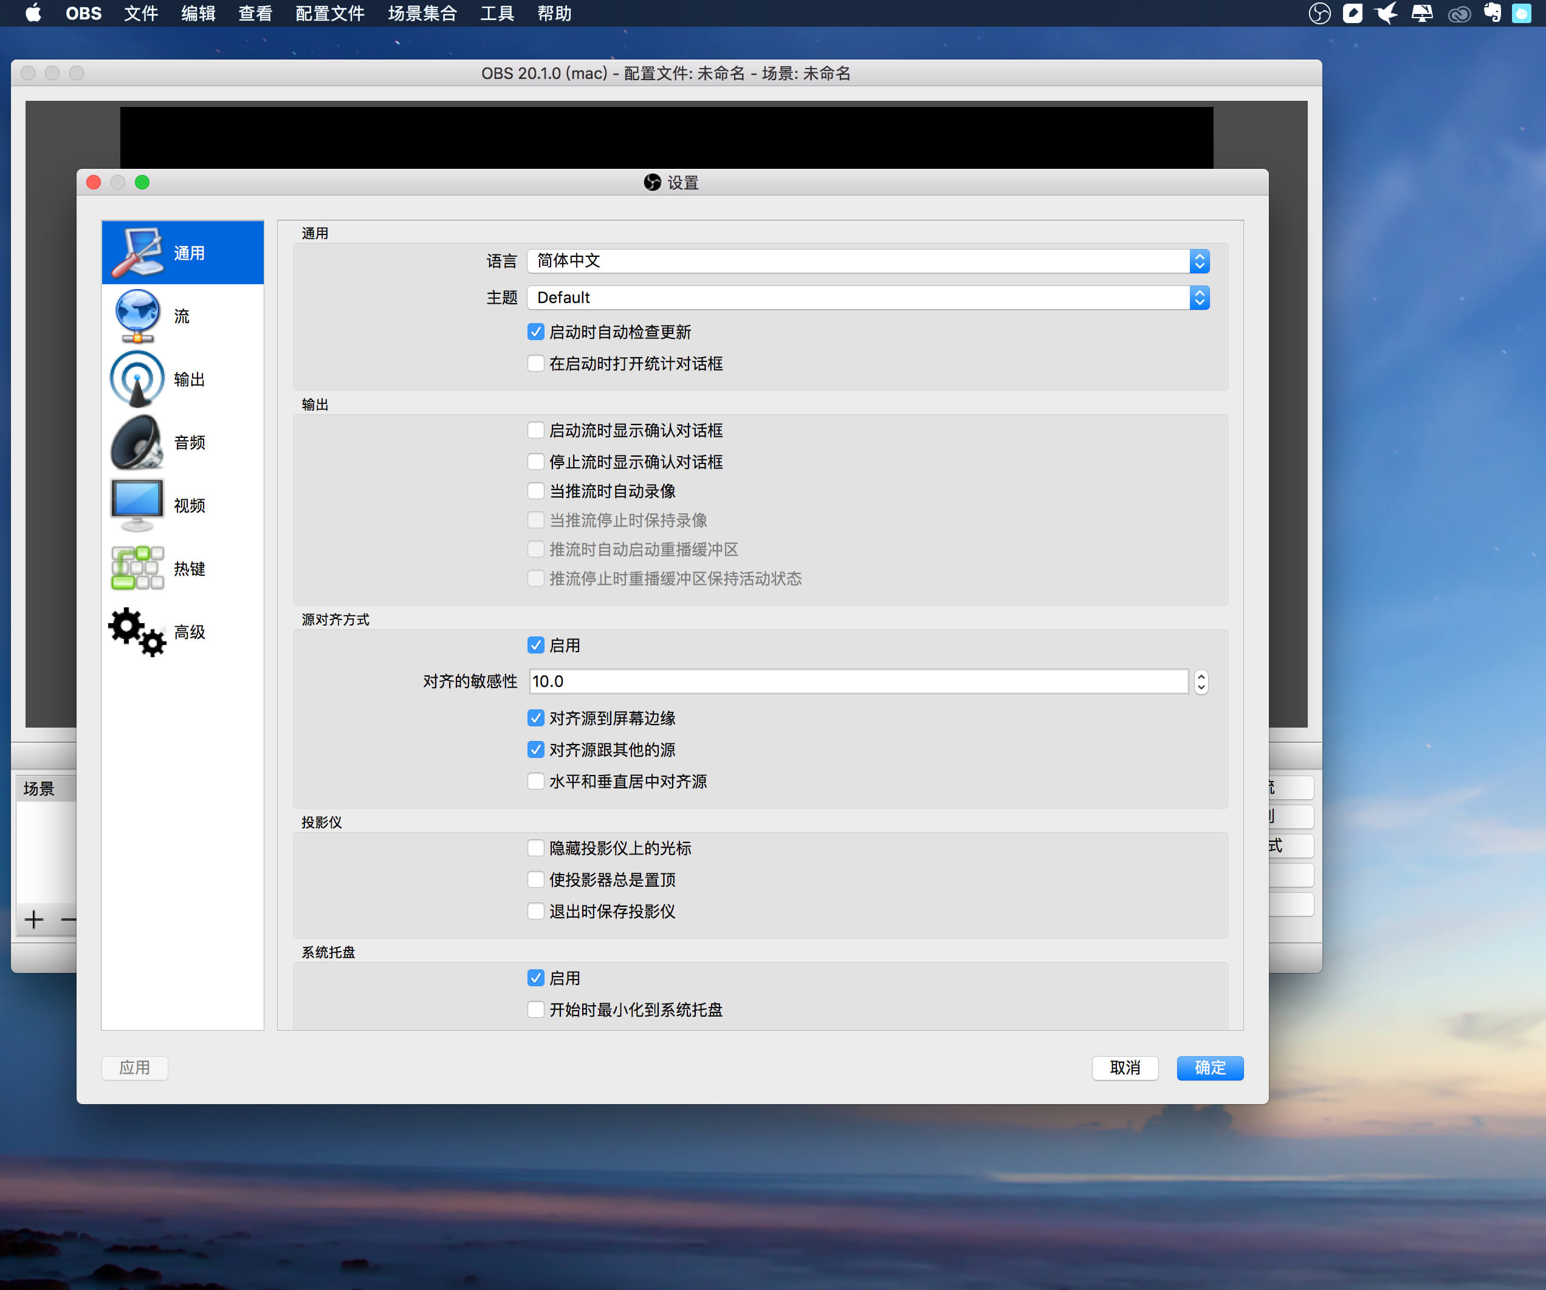The height and width of the screenshot is (1290, 1546).
Task: Enable 停止流时显示确认对话框 checkbox
Action: click(536, 462)
